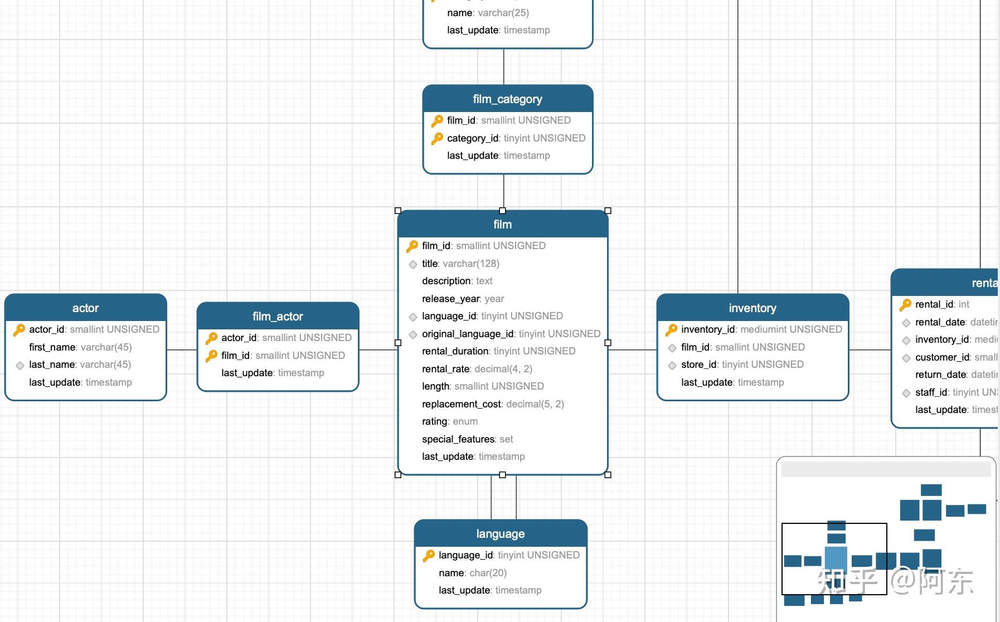Screen dimensions: 1000x622
Task: Select the inventory table header
Action: (x=753, y=308)
